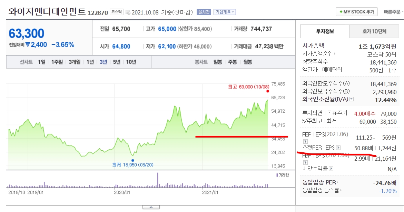Click the 4.00매수 investment opinion
The image size is (404, 212).
(x=365, y=114)
